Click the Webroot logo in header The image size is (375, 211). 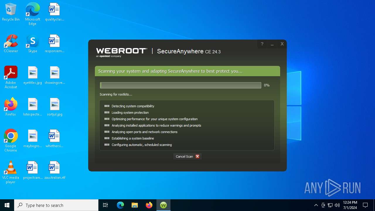[x=122, y=52]
